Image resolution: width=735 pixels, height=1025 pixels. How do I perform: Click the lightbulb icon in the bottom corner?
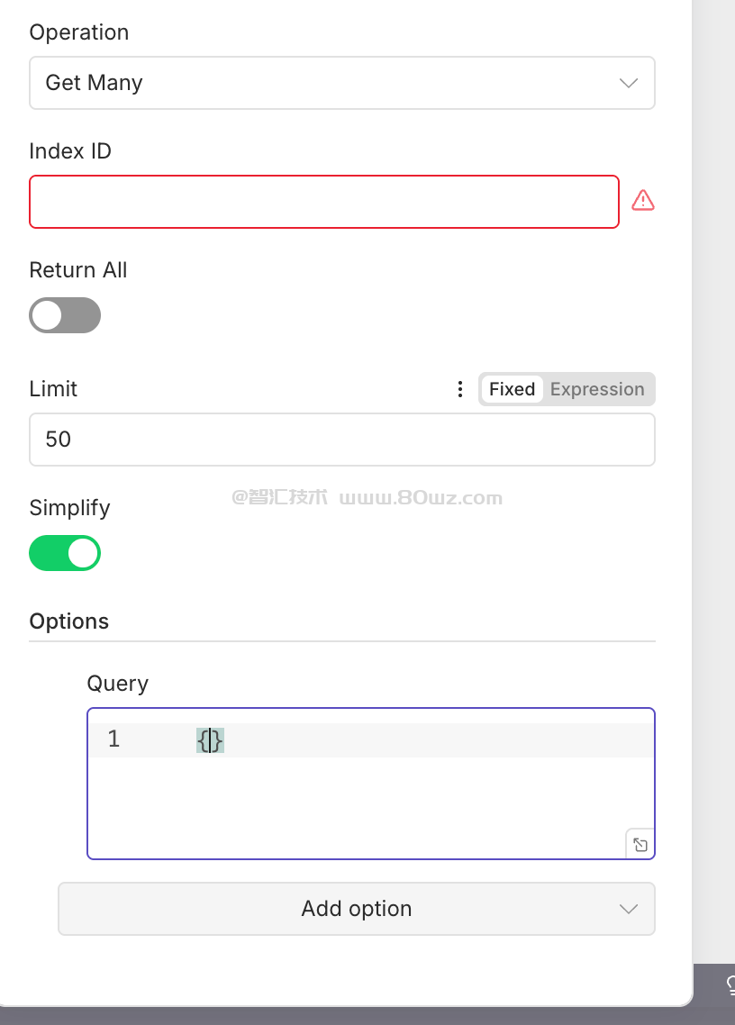pos(730,984)
